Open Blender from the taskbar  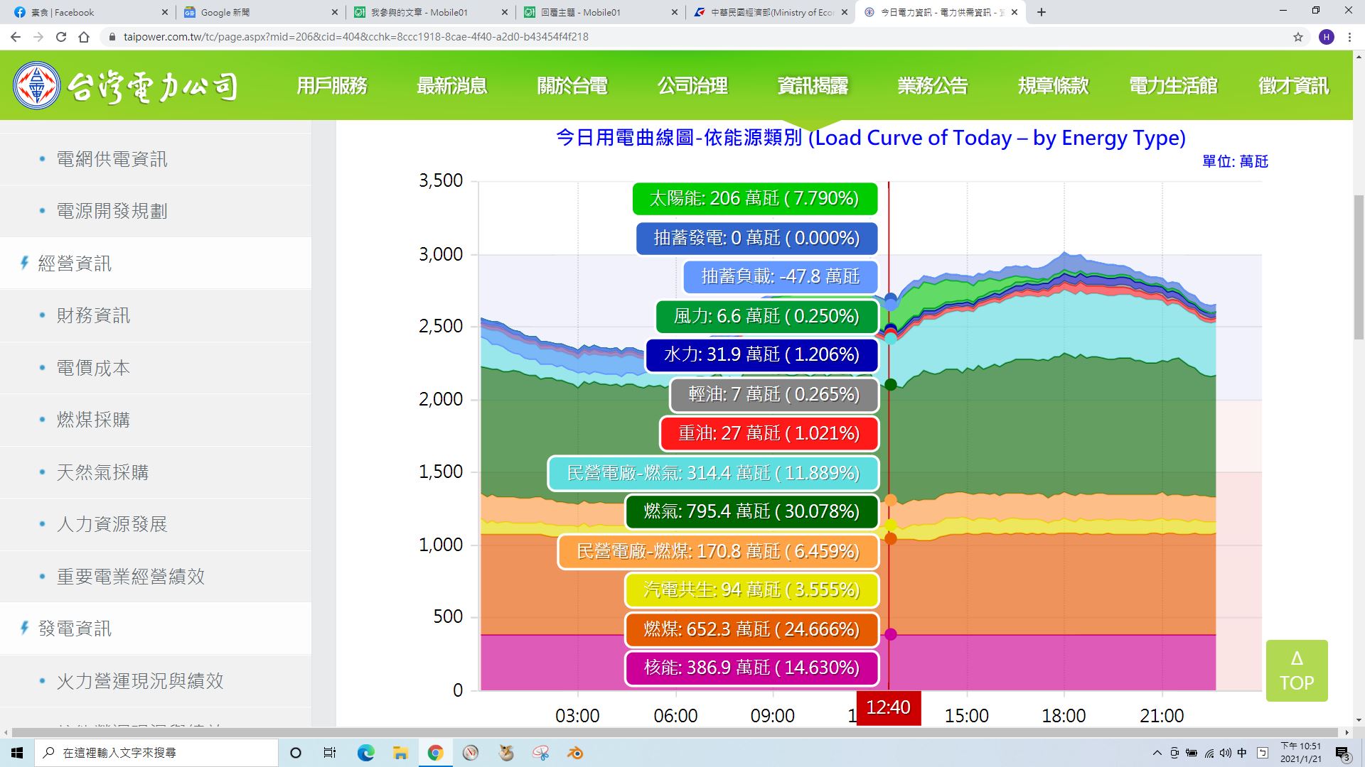coord(575,753)
